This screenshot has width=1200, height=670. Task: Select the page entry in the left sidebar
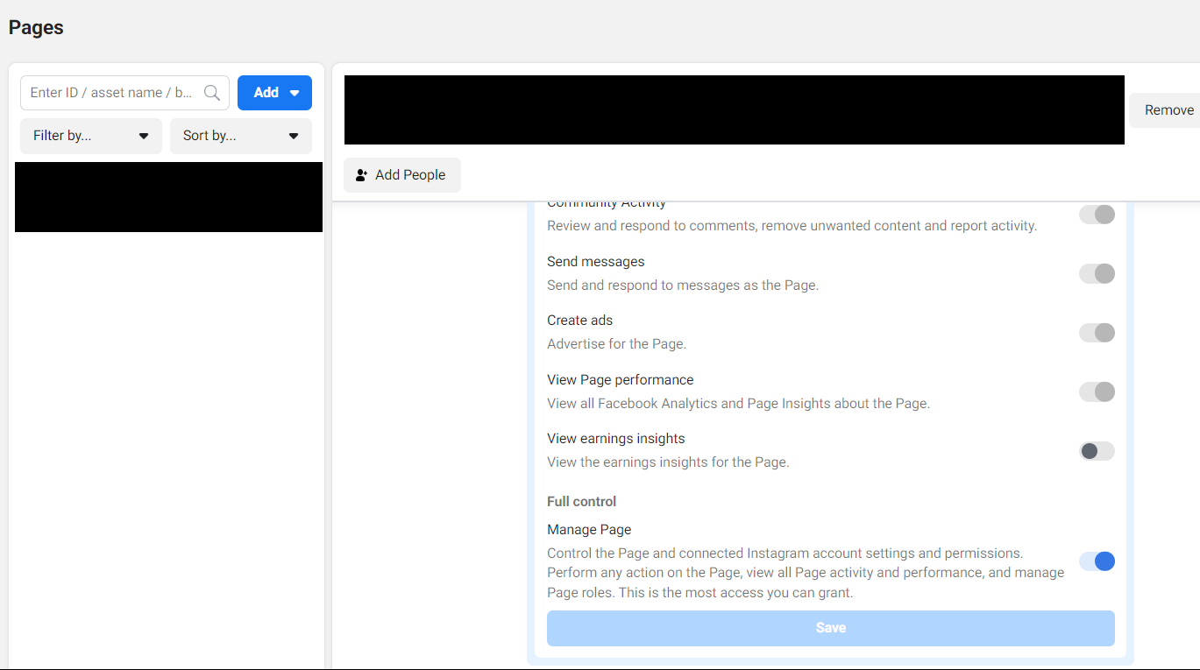tap(167, 197)
